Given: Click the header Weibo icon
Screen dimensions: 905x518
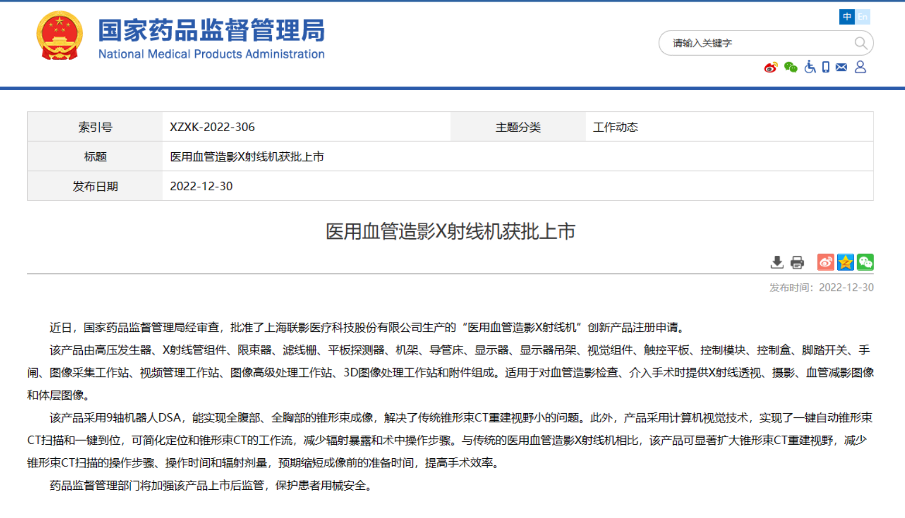Looking at the screenshot, I should [x=770, y=68].
